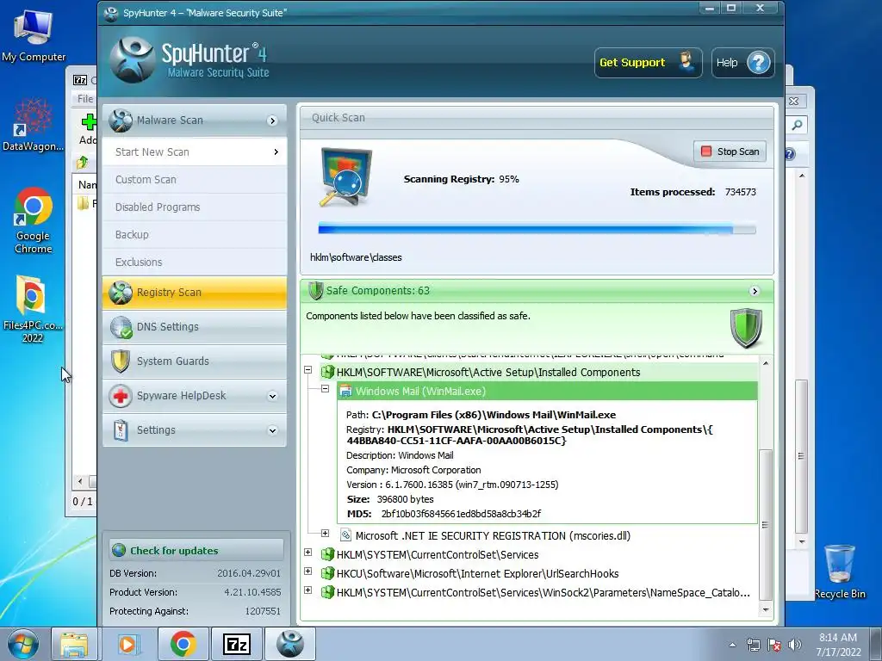The height and width of the screenshot is (661, 882).
Task: Click the Settings clipboard icon
Action: pyautogui.click(x=121, y=430)
